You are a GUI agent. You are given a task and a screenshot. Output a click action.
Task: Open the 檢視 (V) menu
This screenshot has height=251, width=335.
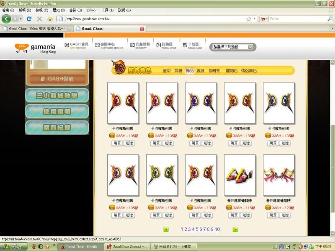pyautogui.click(x=41, y=10)
